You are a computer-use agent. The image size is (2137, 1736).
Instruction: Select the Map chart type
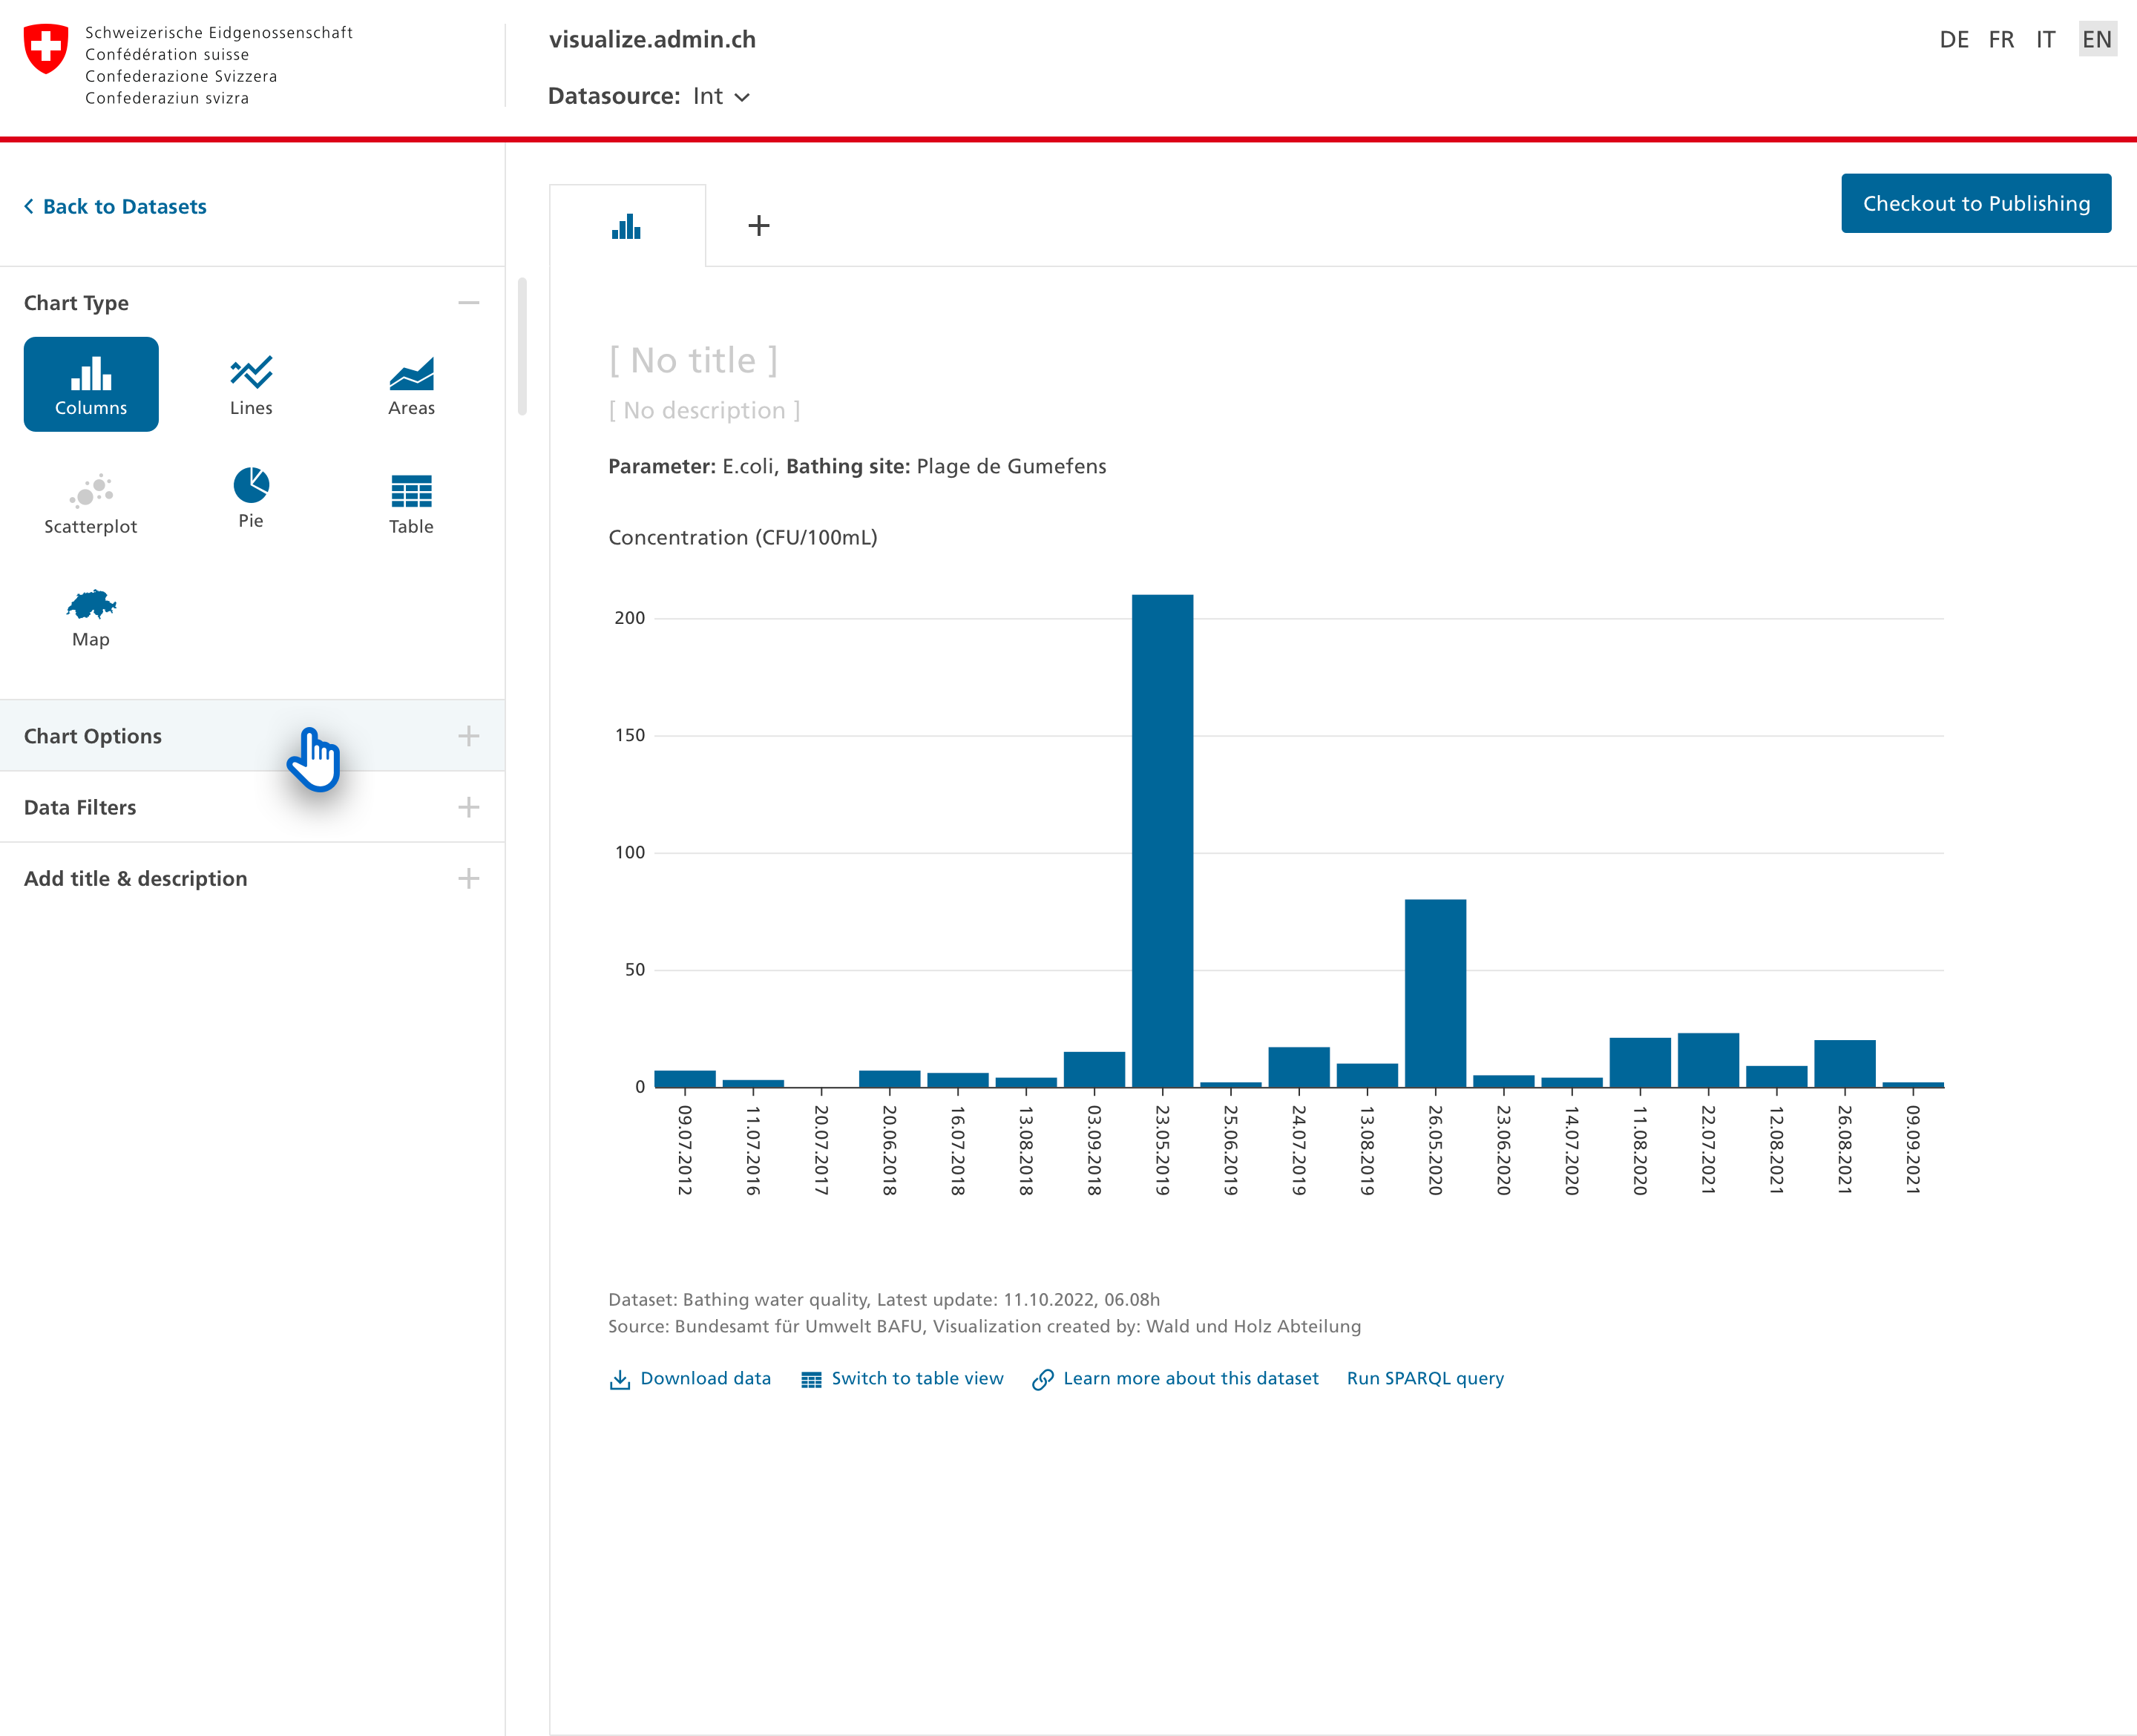pyautogui.click(x=91, y=616)
